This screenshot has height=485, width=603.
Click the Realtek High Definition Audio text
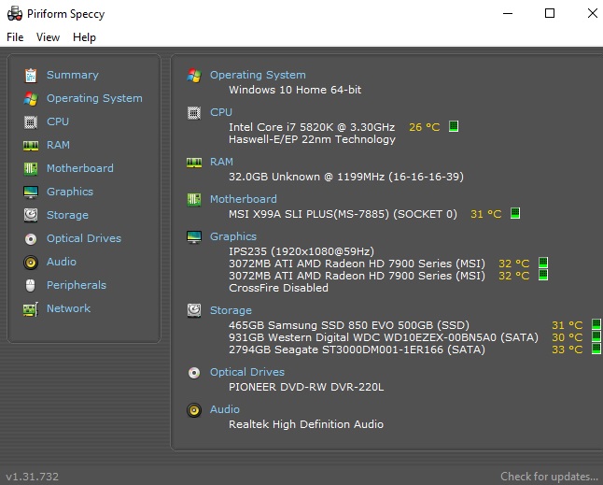[x=306, y=424]
